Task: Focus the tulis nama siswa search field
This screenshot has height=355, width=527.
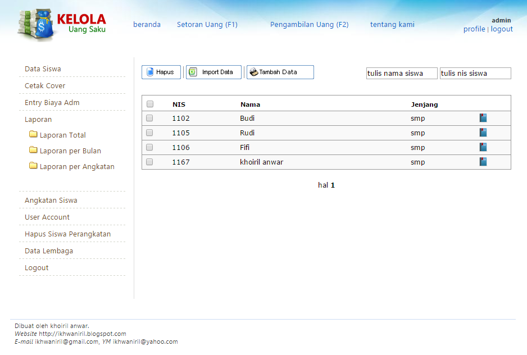Action: point(402,73)
